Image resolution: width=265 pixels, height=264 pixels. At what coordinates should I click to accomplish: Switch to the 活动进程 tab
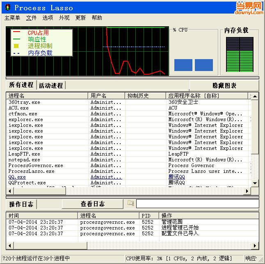[x=51, y=85]
